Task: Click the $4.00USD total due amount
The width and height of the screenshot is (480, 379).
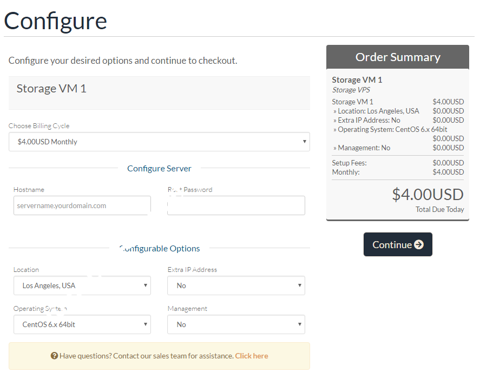Action: tap(428, 194)
